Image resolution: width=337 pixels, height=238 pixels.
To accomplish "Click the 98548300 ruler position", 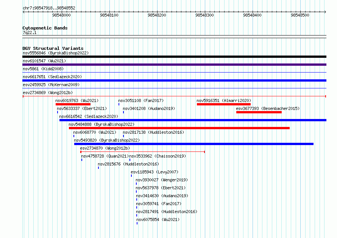I will coord(204,15).
